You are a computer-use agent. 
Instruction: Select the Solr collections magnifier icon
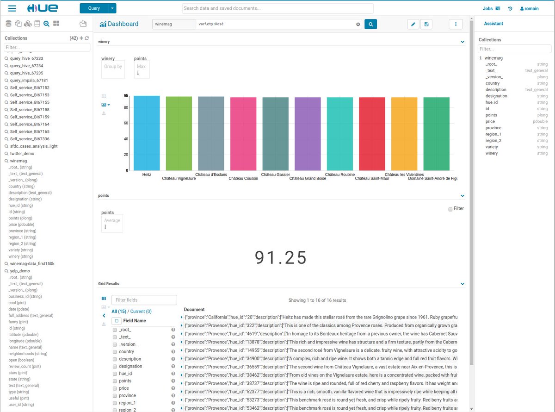(46, 23)
